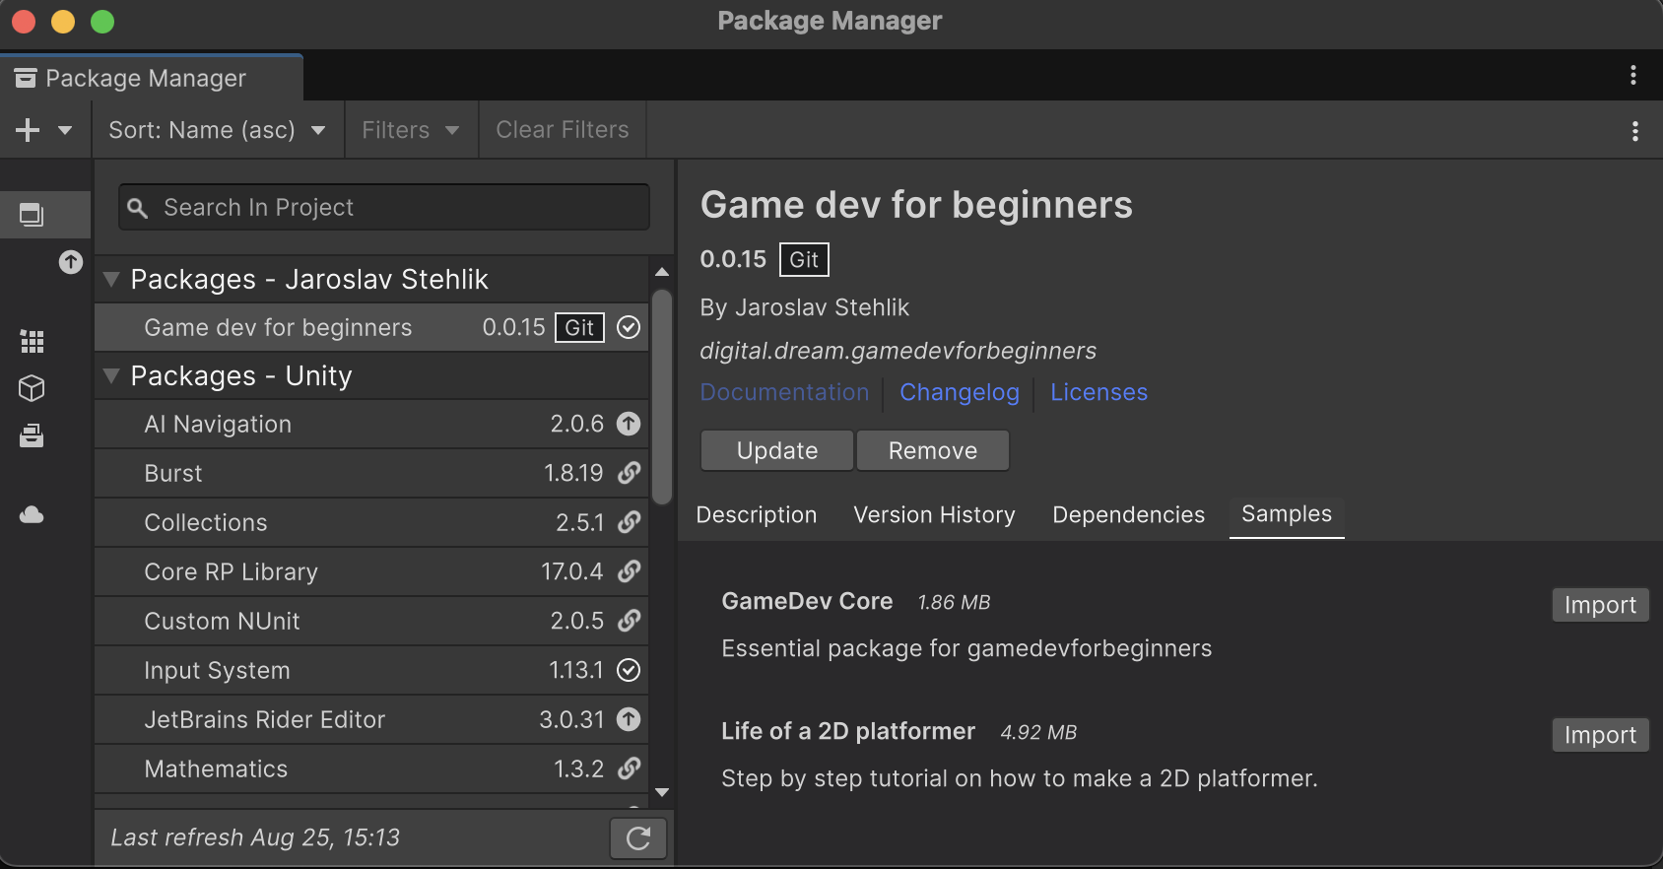Click the updates arrow icon in left sidebar
1663x869 pixels.
click(x=70, y=262)
